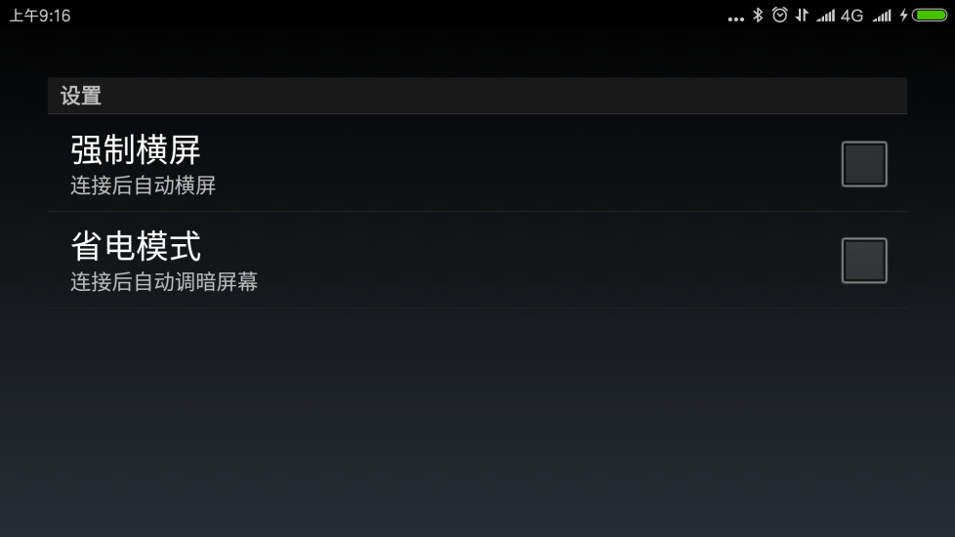Enable the 省电模式 checkbox
Image resolution: width=955 pixels, height=537 pixels.
click(x=864, y=261)
